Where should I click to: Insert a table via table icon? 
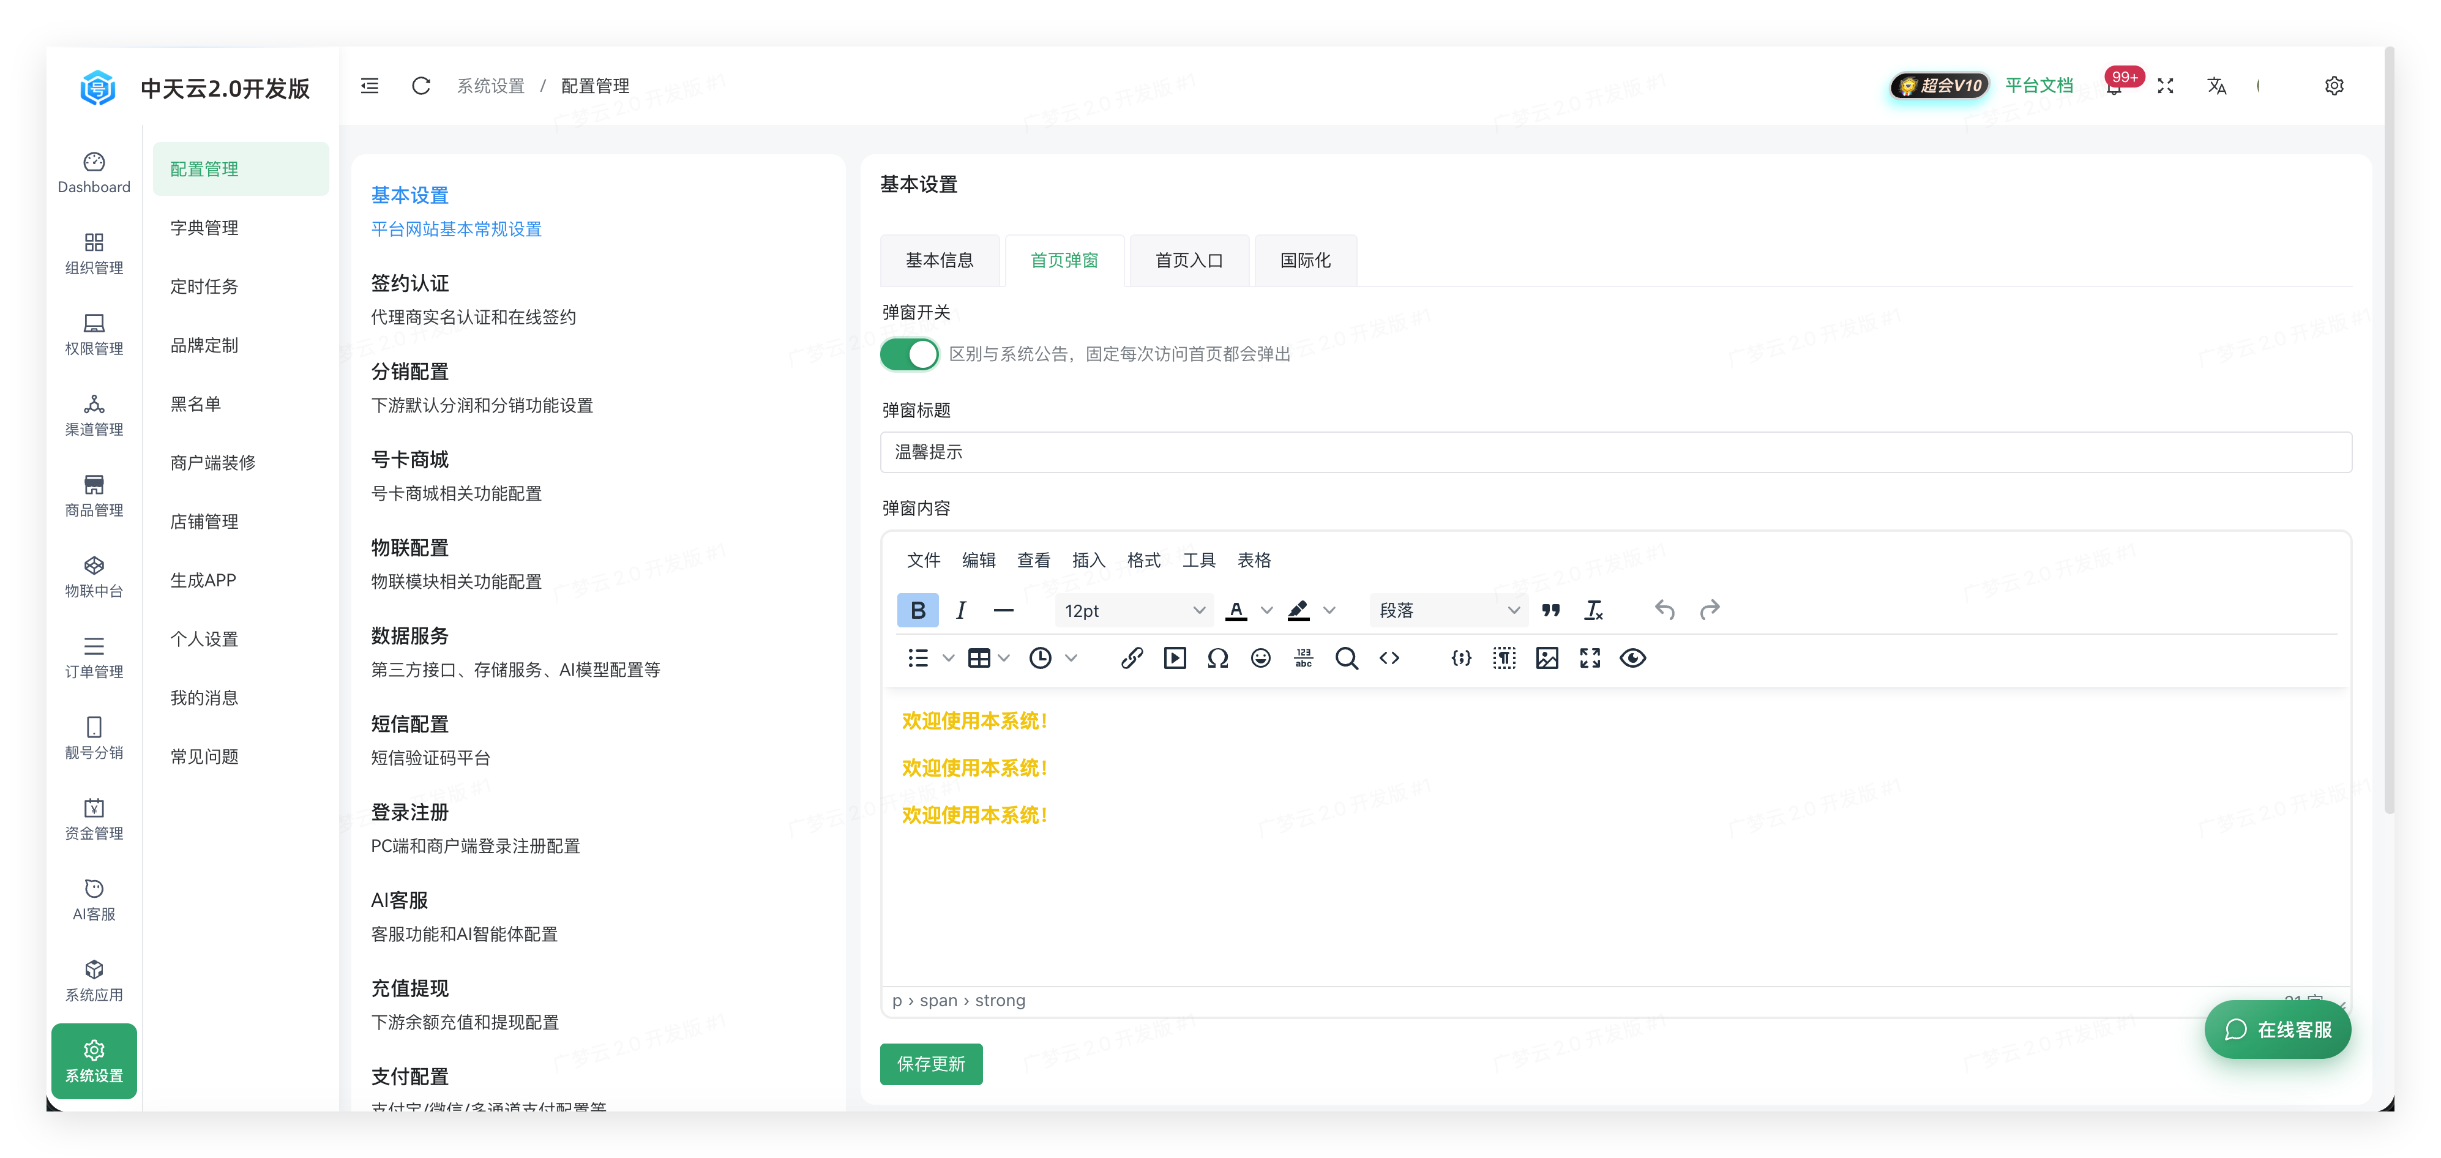click(979, 658)
